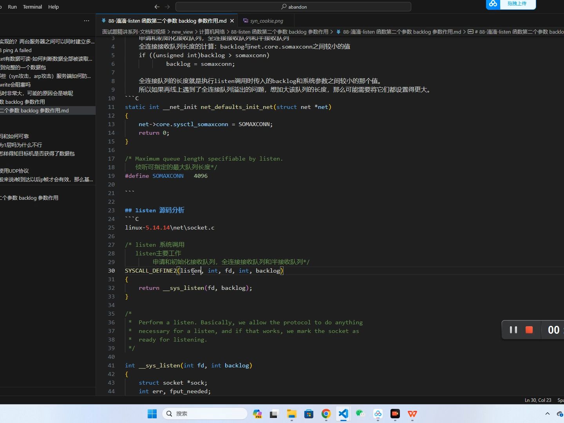Image resolution: width=564 pixels, height=423 pixels.
Task: Open WeChat from taskbar
Action: tap(360, 414)
